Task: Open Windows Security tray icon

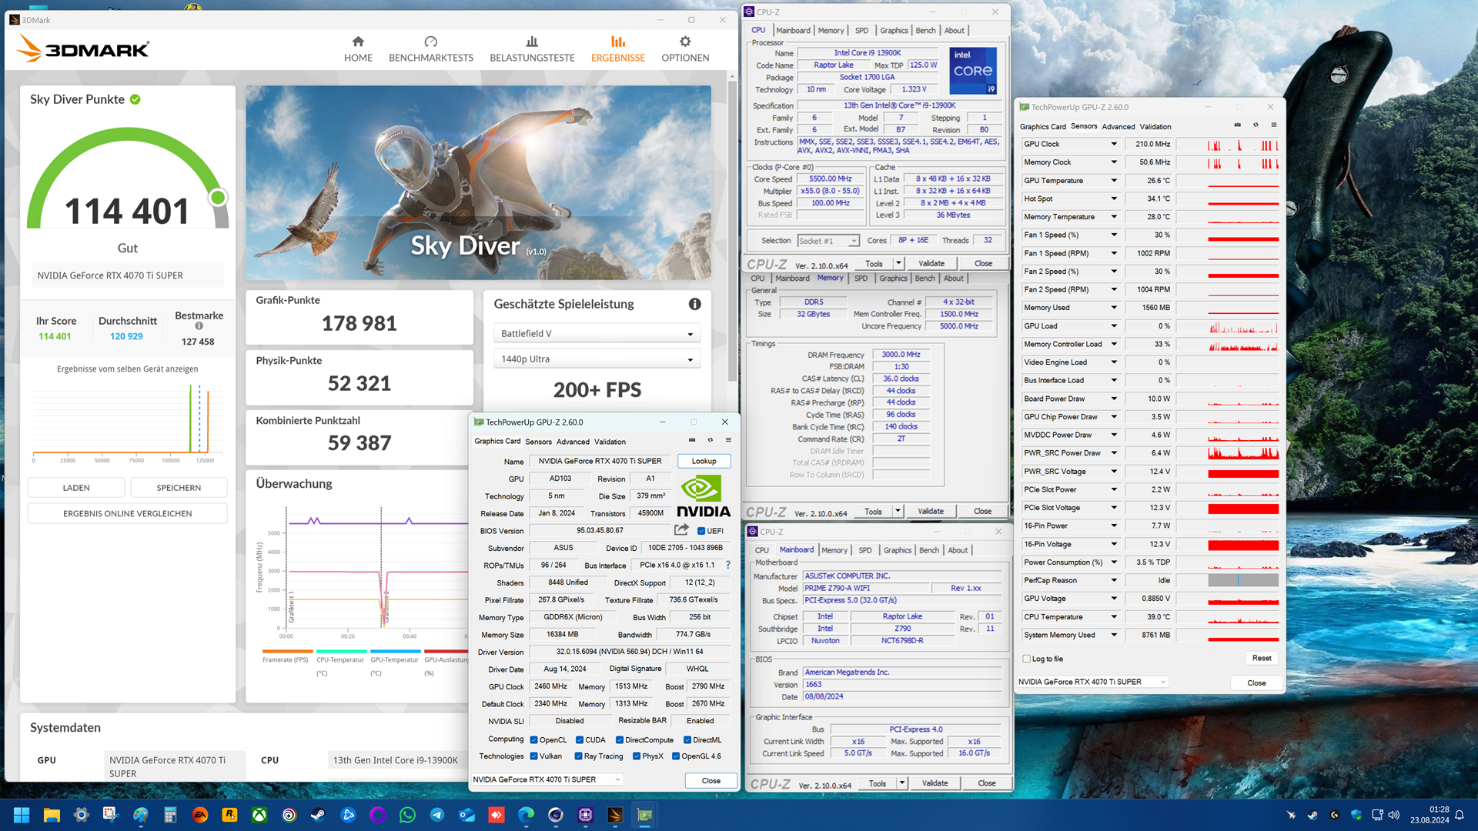Action: pyautogui.click(x=1356, y=815)
